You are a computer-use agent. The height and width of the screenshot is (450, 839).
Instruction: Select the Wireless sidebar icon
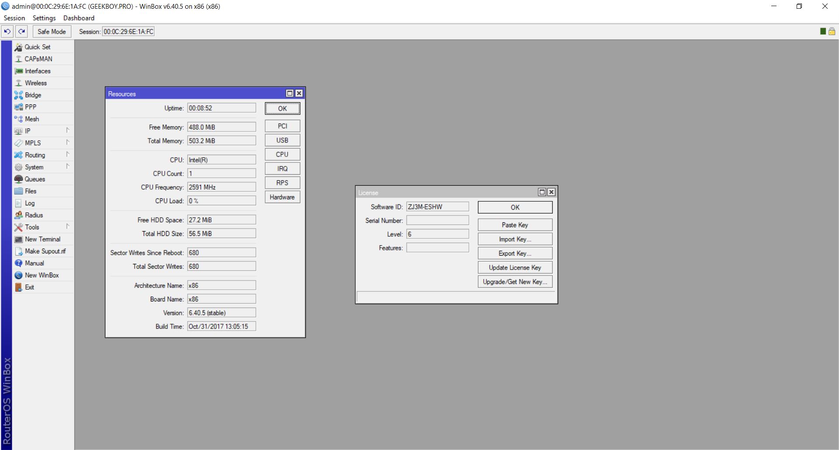coord(18,83)
